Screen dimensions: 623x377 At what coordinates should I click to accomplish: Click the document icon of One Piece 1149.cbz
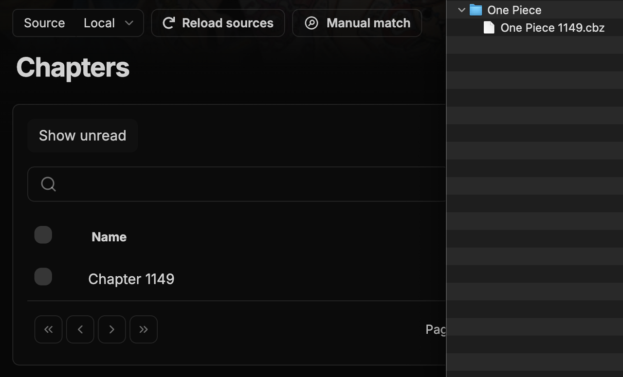point(489,27)
